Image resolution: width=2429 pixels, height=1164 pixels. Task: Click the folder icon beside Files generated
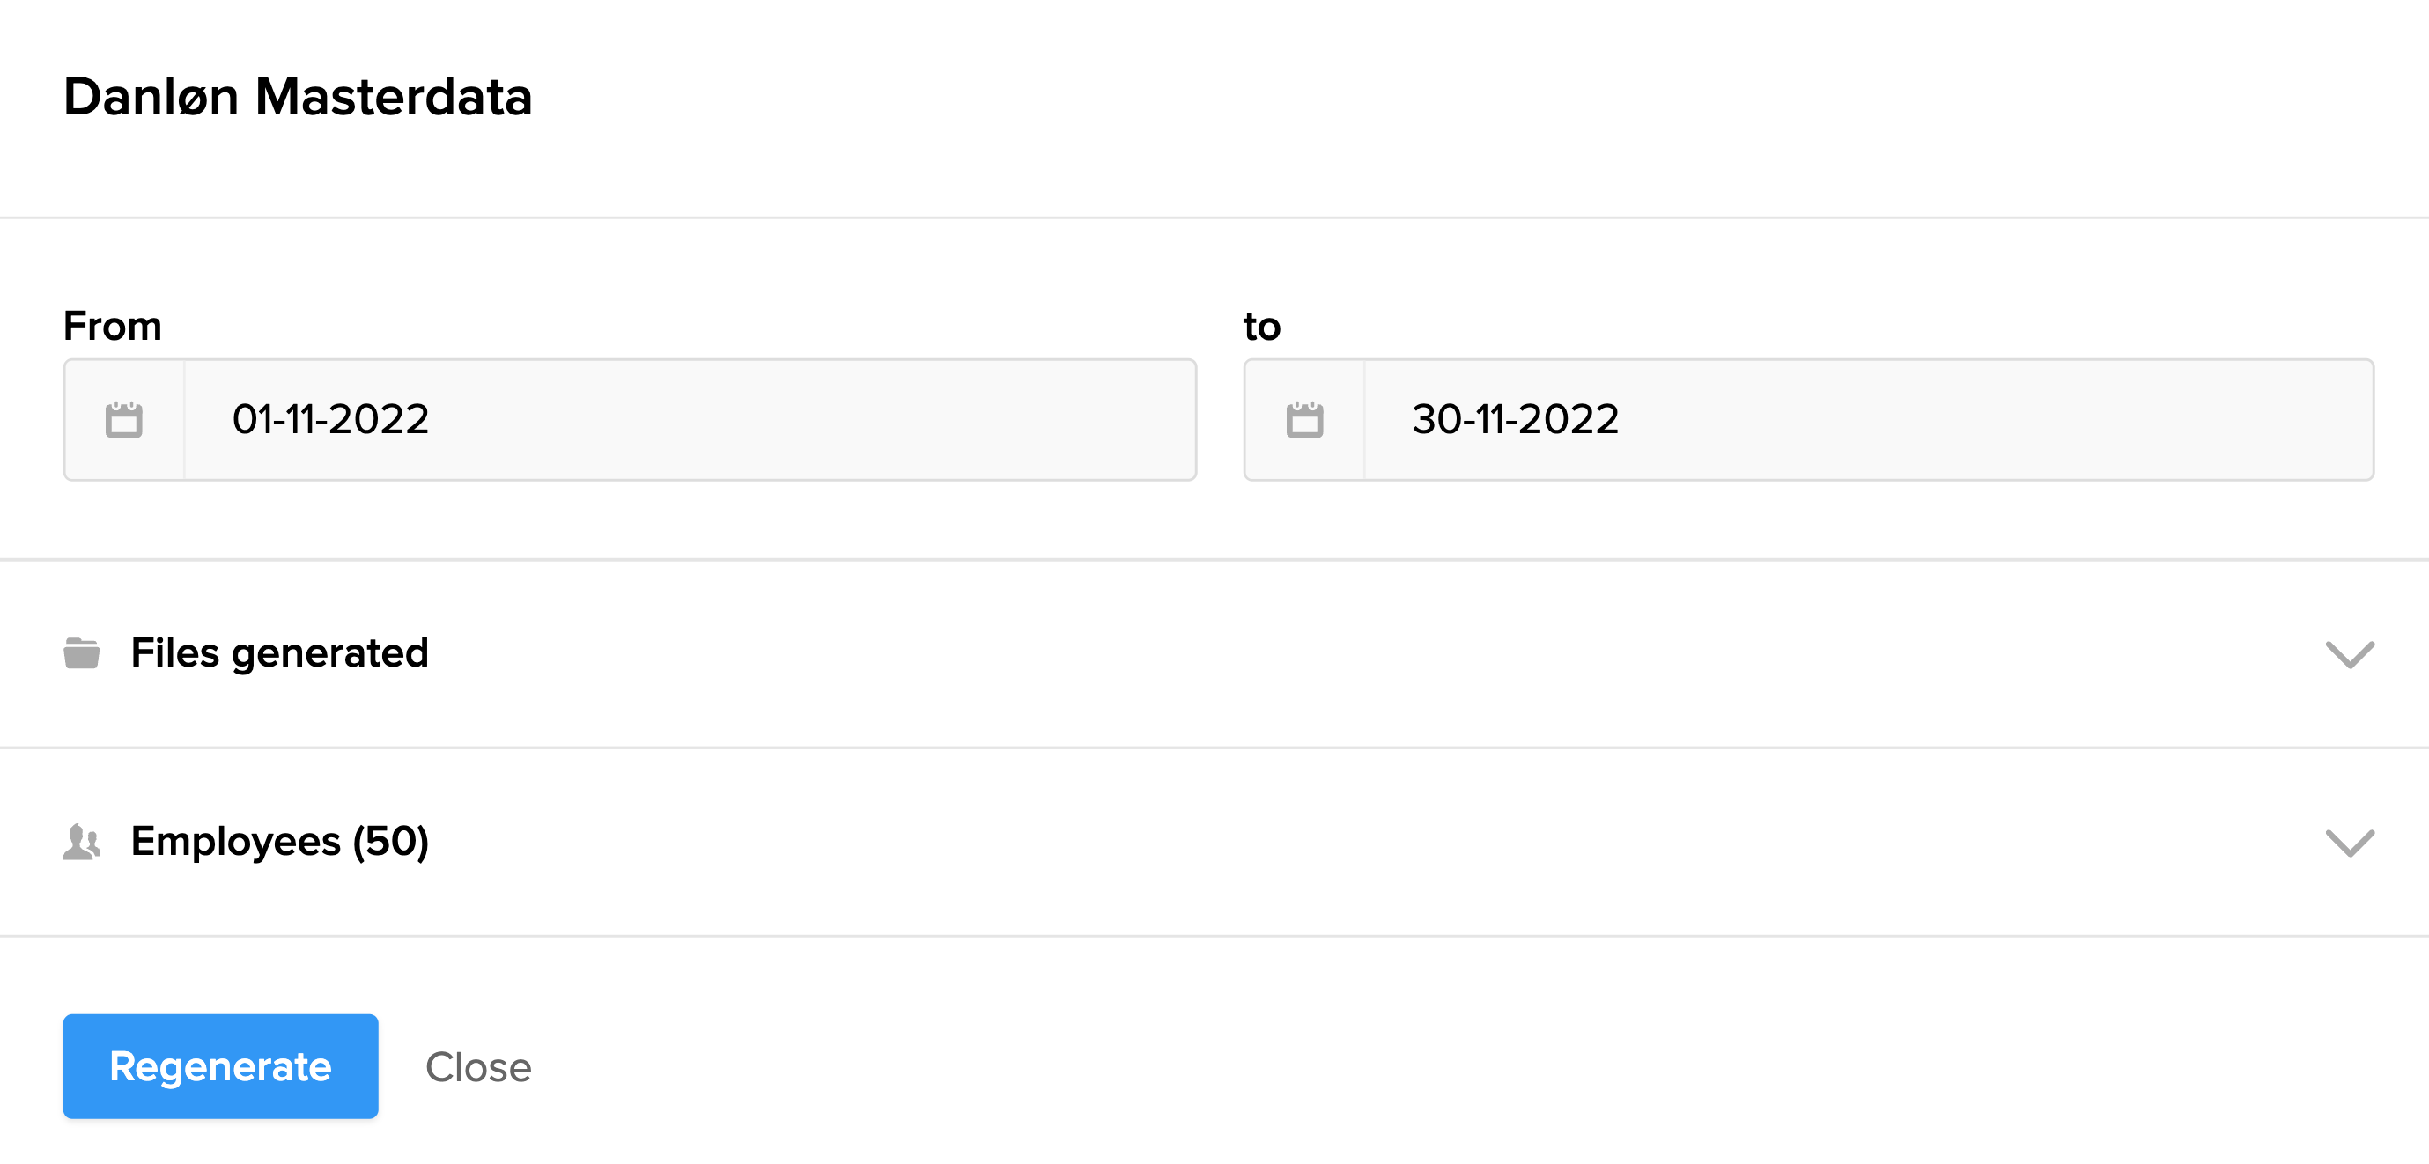click(x=82, y=652)
